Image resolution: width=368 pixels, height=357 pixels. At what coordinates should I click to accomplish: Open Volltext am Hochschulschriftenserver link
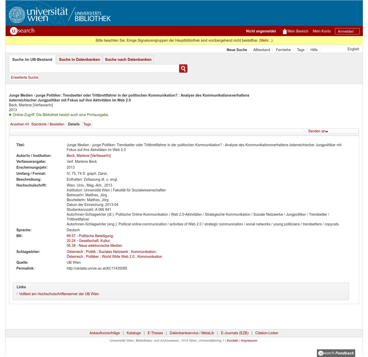(59, 294)
